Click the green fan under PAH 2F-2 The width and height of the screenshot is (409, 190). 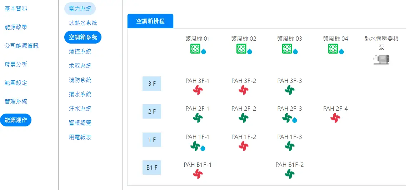tap(244, 118)
